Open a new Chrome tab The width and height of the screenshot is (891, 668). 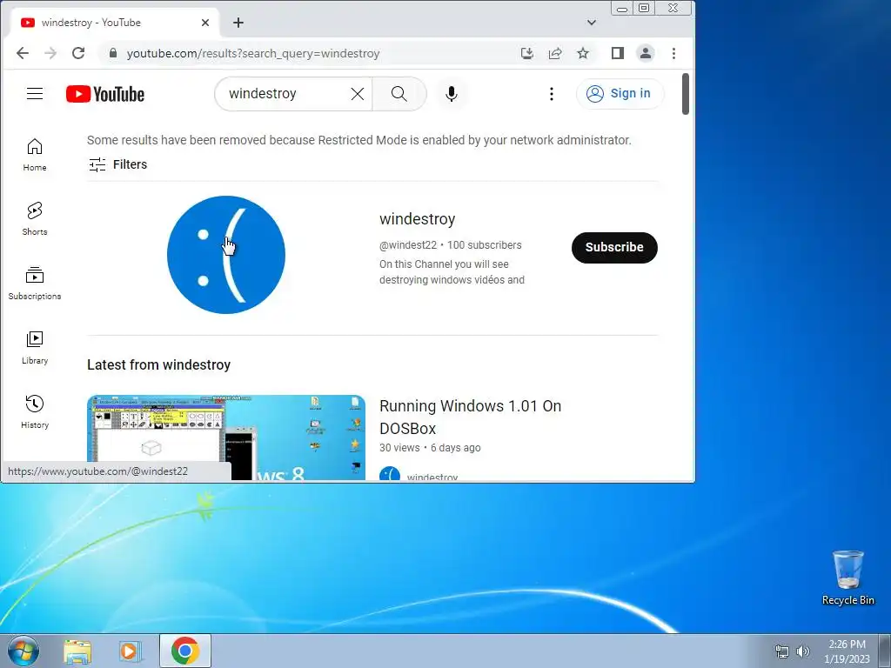pos(238,23)
